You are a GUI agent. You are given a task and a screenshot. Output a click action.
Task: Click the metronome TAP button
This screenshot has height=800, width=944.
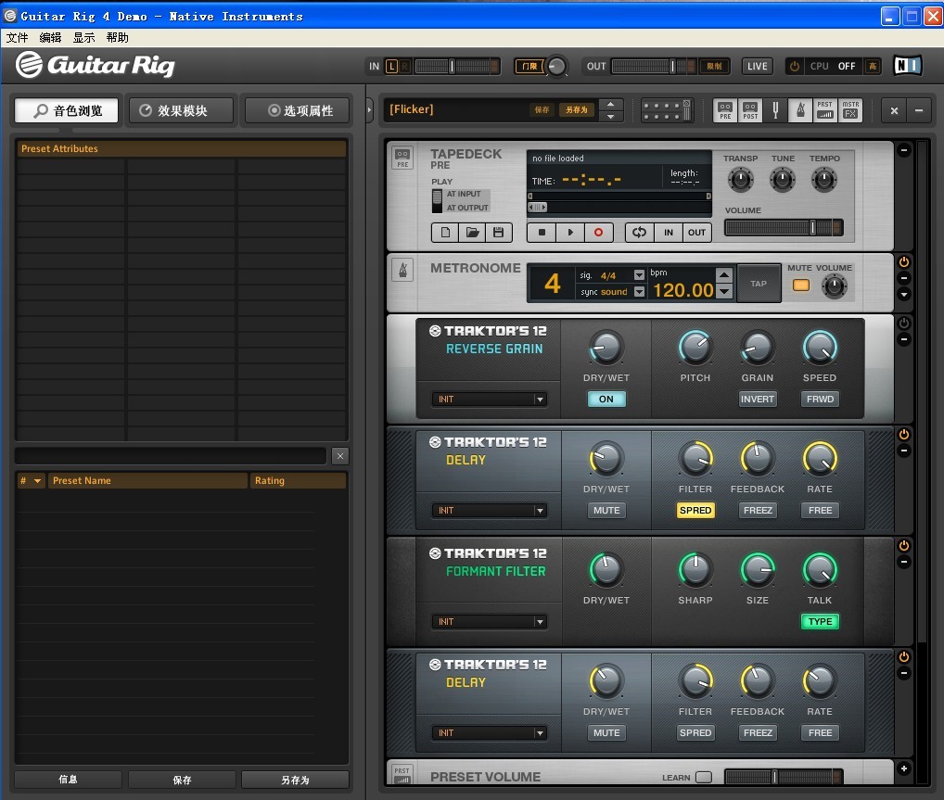point(759,284)
